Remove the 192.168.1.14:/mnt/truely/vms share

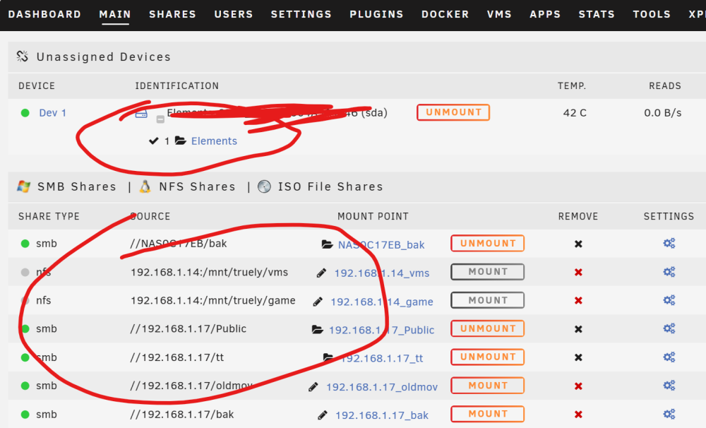click(578, 272)
